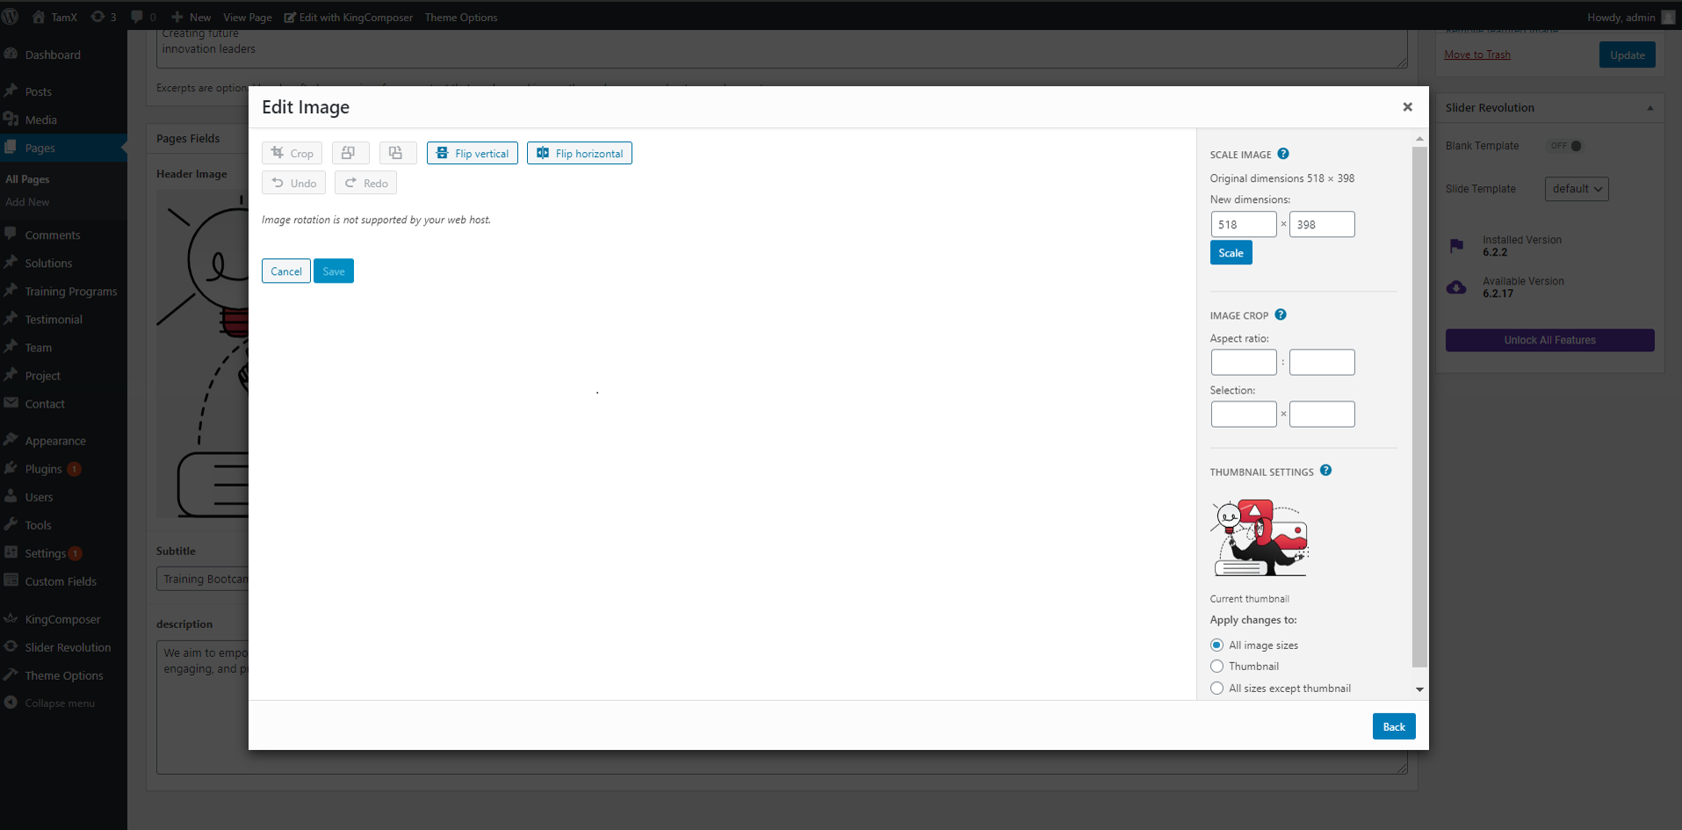Click first Aspect ratio field
1682x830 pixels.
[1244, 362]
